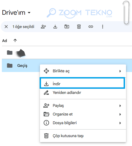Choose İndir from the context menu

(82, 83)
